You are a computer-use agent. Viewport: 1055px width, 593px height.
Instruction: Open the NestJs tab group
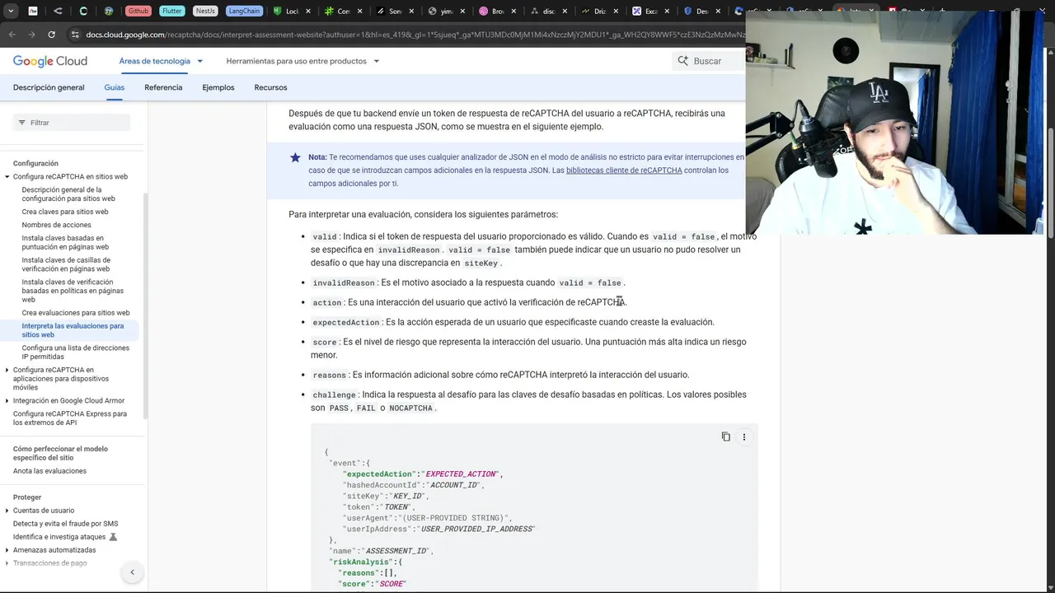[x=205, y=12]
